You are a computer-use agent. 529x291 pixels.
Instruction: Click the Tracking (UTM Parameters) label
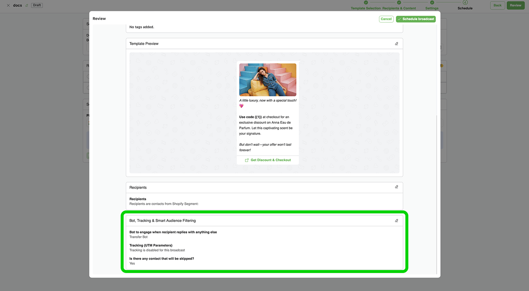click(151, 245)
